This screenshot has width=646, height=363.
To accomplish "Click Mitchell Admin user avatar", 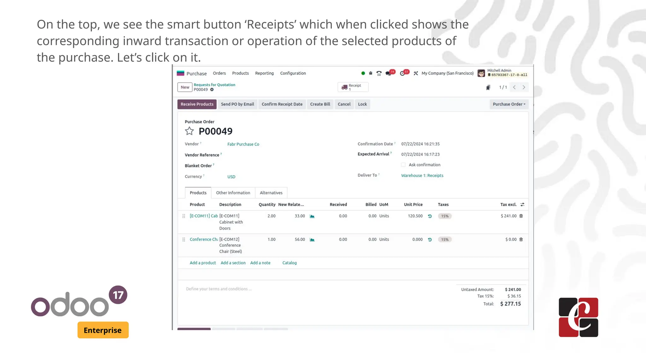I will point(481,73).
